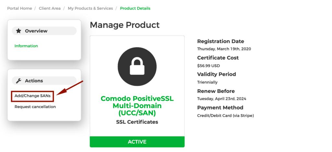The height and width of the screenshot is (152, 332).
Task: Click the Renew Before date text
Action: tap(222, 99)
